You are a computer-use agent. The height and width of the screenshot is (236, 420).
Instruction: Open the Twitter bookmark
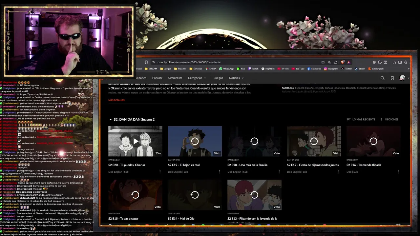(x=346, y=69)
